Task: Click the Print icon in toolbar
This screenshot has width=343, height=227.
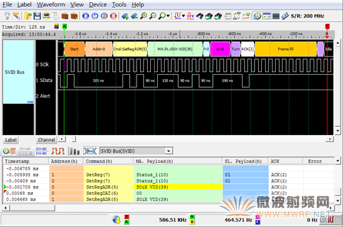Action: [46, 16]
